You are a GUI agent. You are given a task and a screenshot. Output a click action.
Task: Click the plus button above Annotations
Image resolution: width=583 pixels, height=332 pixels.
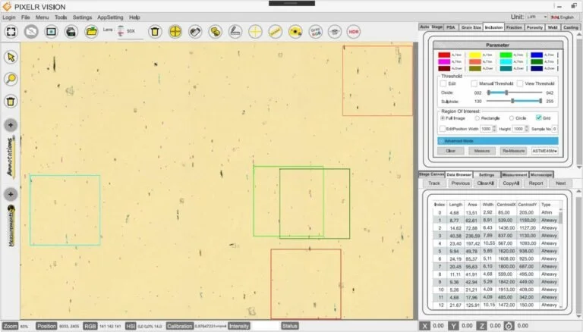(x=11, y=125)
